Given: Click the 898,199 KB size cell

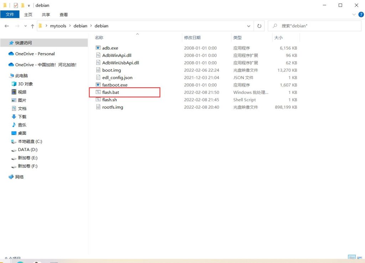Looking at the screenshot, I should tap(286, 107).
